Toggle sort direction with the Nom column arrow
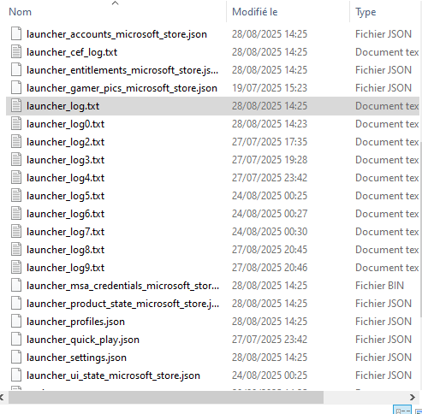Screen dimensions: 422x414 (115, 3)
